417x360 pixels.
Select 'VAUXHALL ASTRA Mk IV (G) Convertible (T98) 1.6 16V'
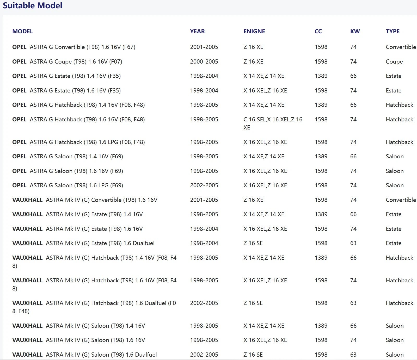click(85, 200)
